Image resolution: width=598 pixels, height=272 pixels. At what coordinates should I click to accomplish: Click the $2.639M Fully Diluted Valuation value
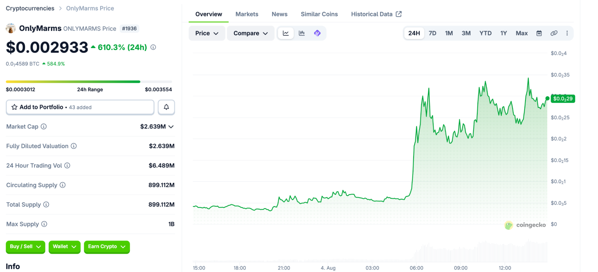tap(162, 146)
